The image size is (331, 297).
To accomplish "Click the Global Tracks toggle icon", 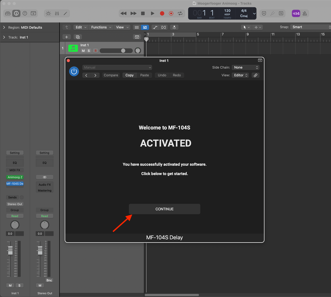I will pyautogui.click(x=137, y=37).
